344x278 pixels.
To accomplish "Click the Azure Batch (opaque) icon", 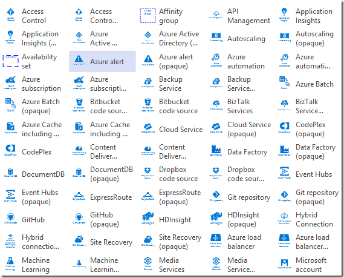I will pyautogui.click(x=10, y=105).
